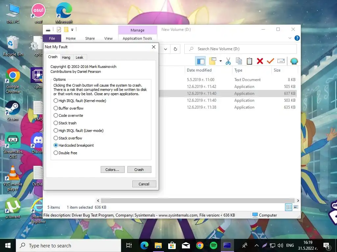Open the customize quick access toolbar dropdown
The image size is (337, 252).
click(x=72, y=30)
